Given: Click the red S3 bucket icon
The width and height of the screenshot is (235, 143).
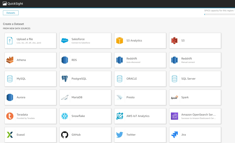Looking at the screenshot, I should (x=174, y=41).
